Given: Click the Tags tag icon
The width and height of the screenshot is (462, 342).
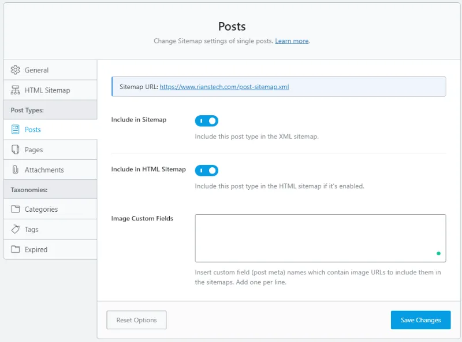Looking at the screenshot, I should (16, 229).
